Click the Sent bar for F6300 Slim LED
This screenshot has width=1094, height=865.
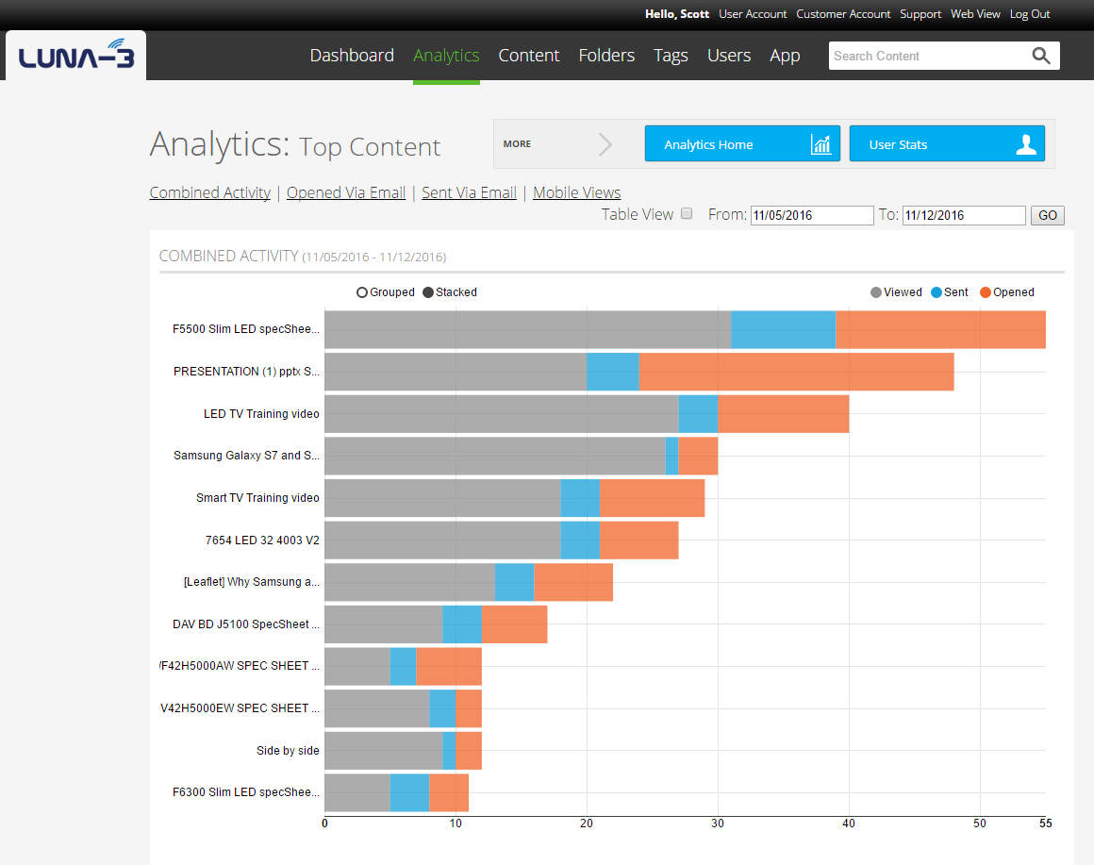pyautogui.click(x=409, y=792)
